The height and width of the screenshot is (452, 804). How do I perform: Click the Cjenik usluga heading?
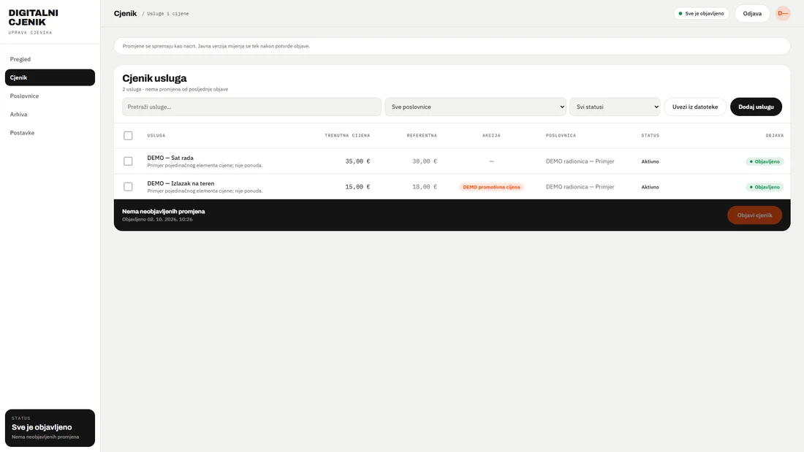154,78
